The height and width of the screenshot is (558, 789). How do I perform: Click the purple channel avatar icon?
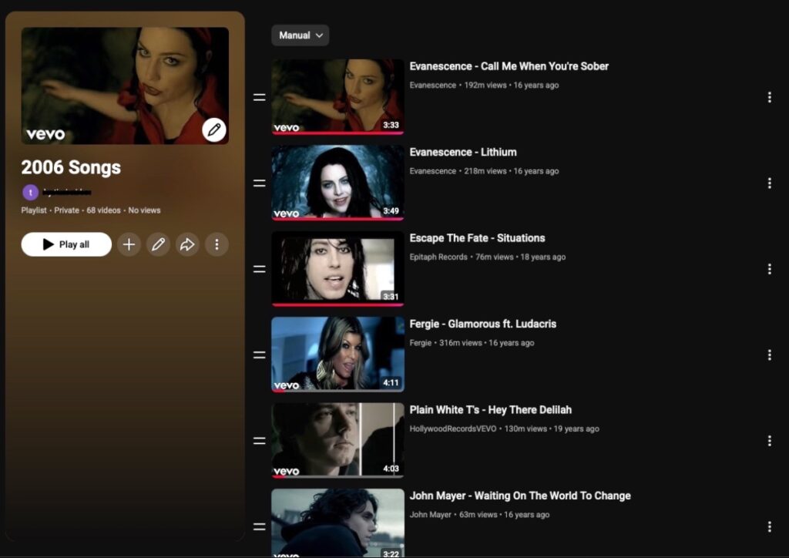tap(30, 192)
